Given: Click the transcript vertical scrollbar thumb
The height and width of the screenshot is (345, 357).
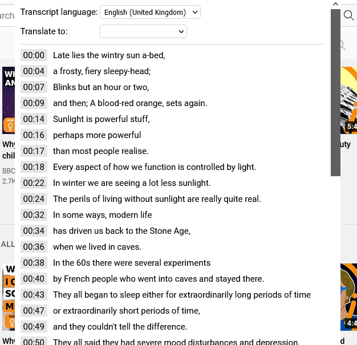Looking at the screenshot, I should tap(335, 92).
